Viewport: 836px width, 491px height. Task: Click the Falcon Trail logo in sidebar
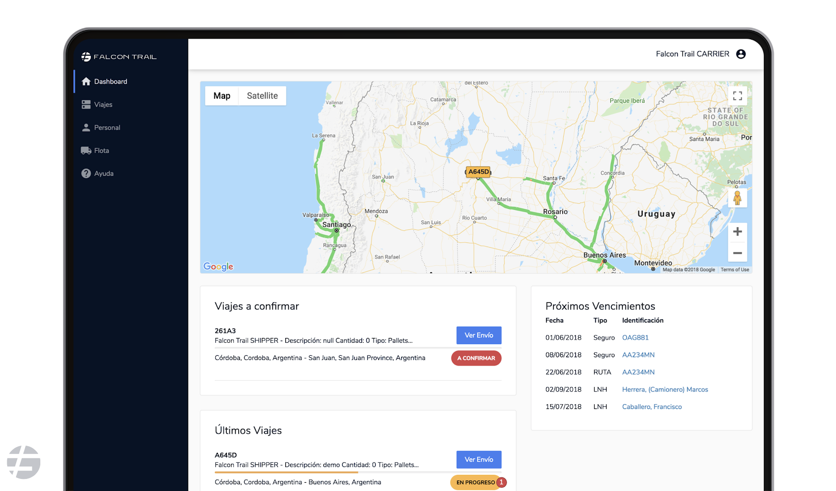pos(119,56)
